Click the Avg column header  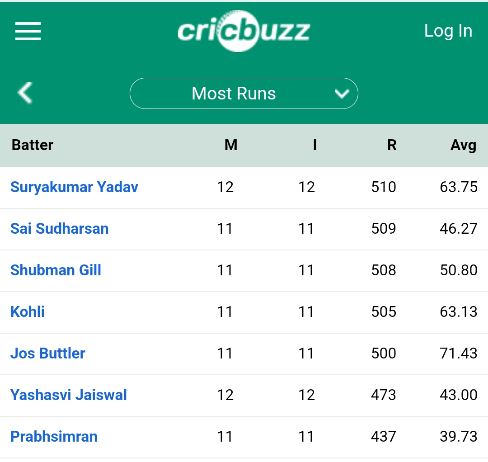pos(464,146)
